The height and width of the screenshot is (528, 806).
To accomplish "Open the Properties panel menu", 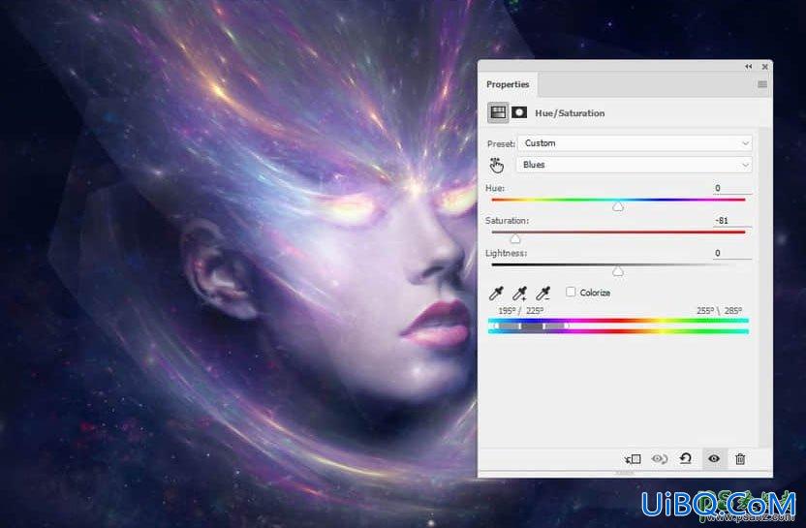I will pyautogui.click(x=762, y=84).
